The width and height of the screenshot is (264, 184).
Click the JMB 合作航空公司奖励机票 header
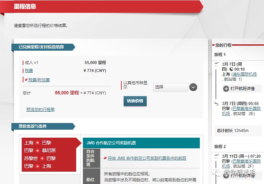(141, 143)
